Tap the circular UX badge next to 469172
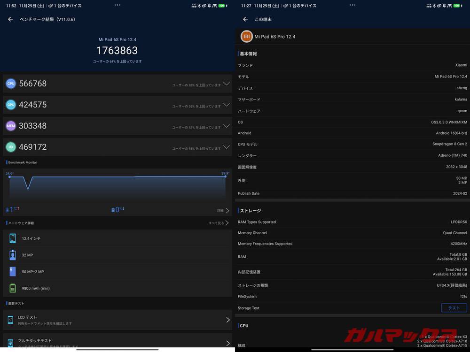The width and height of the screenshot is (470, 352). pyautogui.click(x=10, y=147)
